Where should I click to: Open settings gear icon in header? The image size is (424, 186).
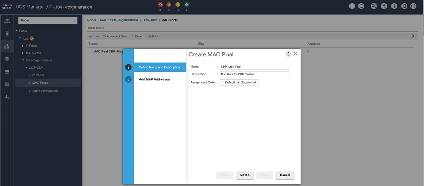coord(404,6)
